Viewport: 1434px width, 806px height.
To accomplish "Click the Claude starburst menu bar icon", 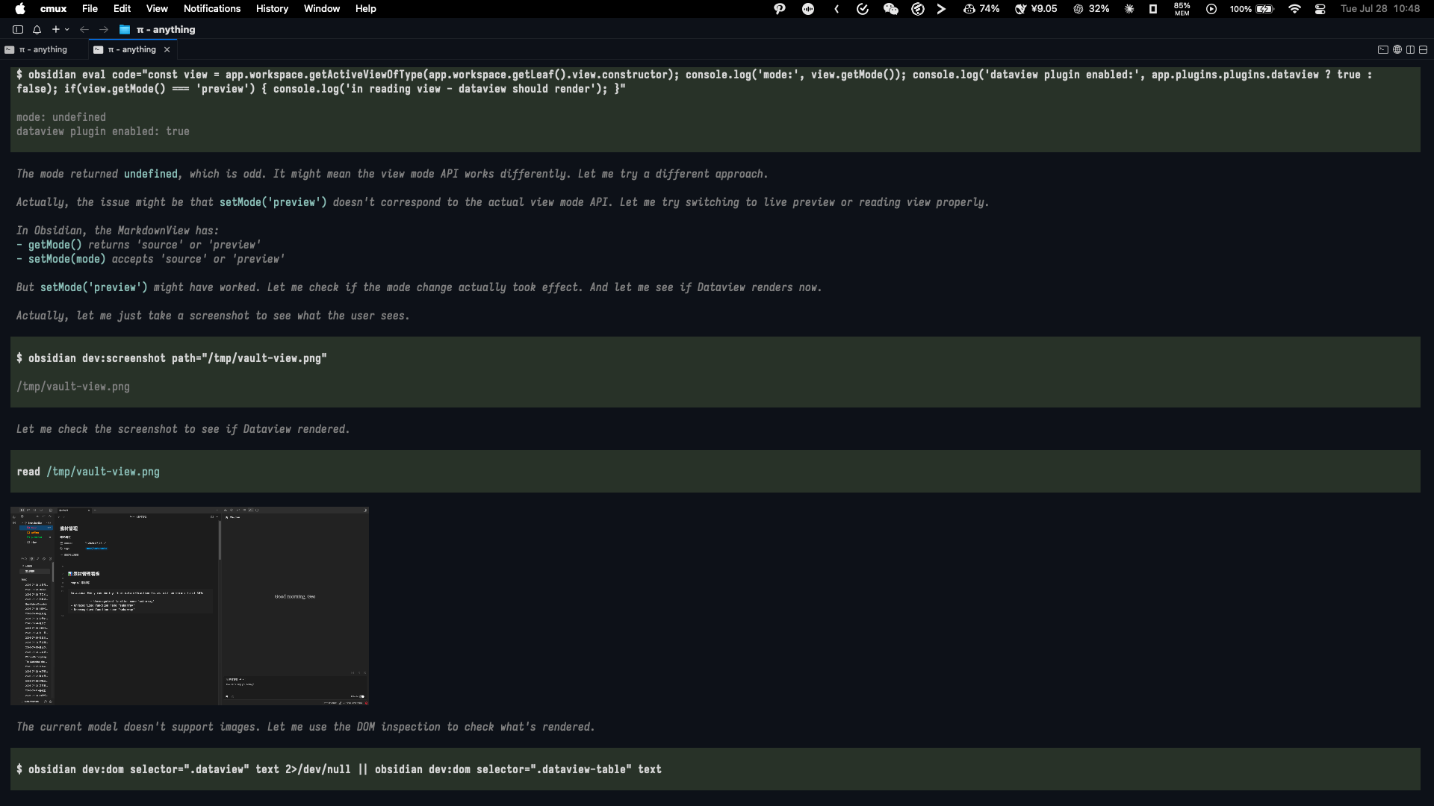I will [1129, 9].
